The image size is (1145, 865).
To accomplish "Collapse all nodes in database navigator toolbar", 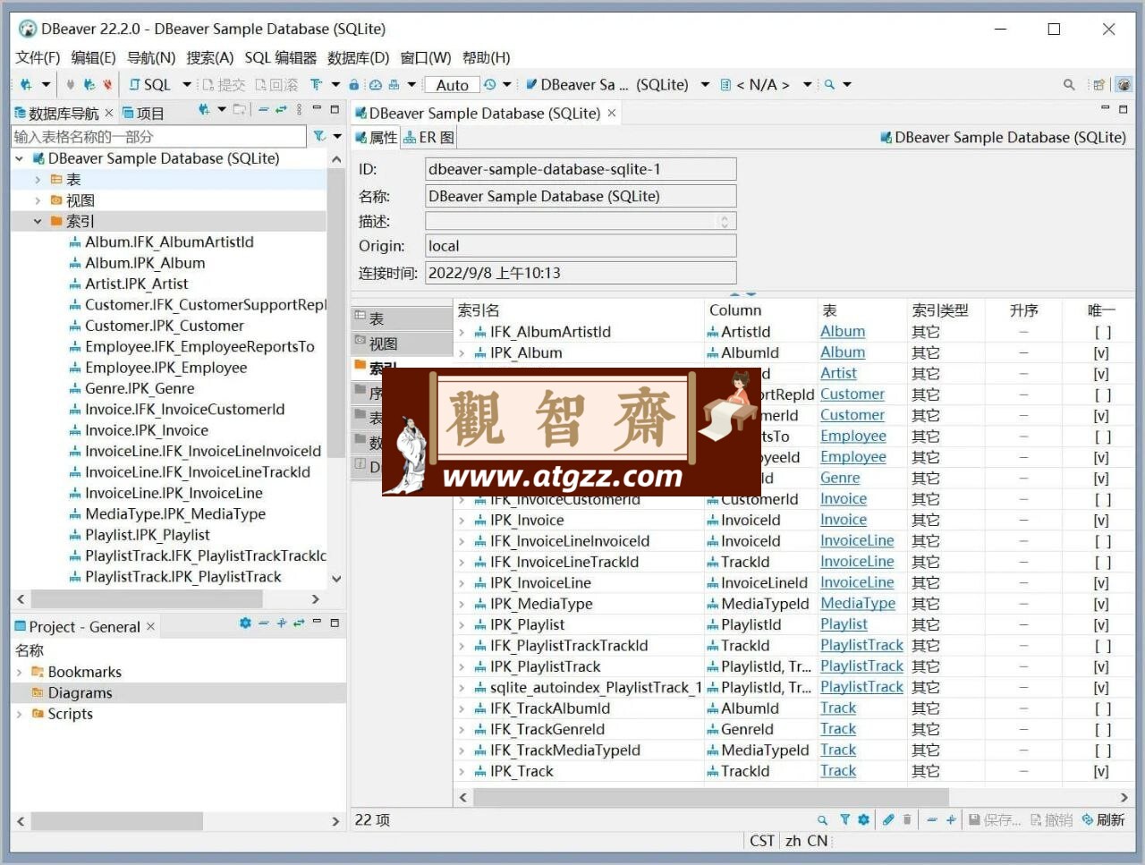I will click(263, 110).
